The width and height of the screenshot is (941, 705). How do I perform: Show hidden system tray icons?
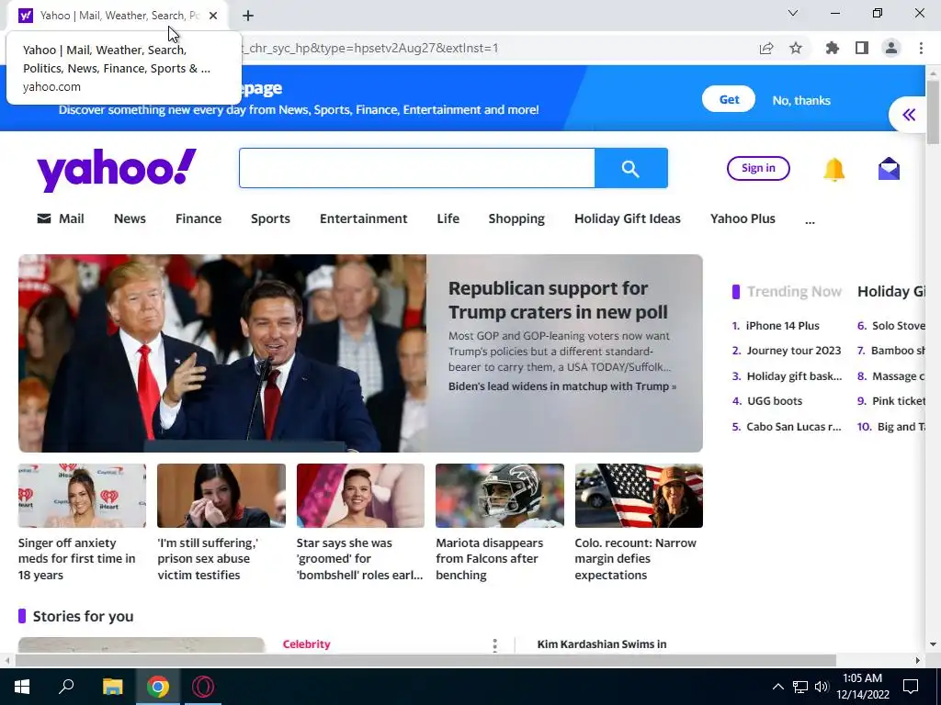[777, 687]
